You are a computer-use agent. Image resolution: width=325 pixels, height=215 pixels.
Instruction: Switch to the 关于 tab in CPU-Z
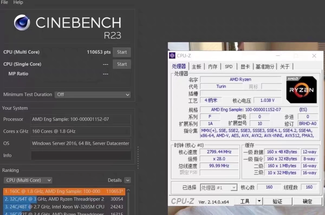tap(285, 67)
